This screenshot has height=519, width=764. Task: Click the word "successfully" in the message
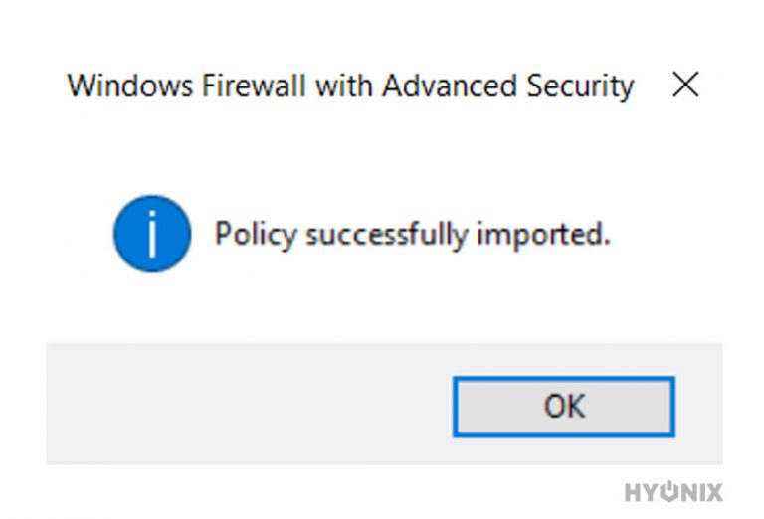pos(386,235)
